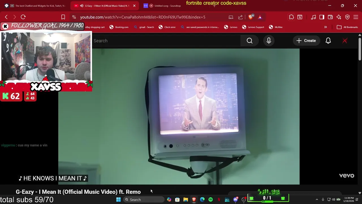Start voice search with microphone
Screen dimensions: 362x204
pyautogui.click(x=269, y=41)
